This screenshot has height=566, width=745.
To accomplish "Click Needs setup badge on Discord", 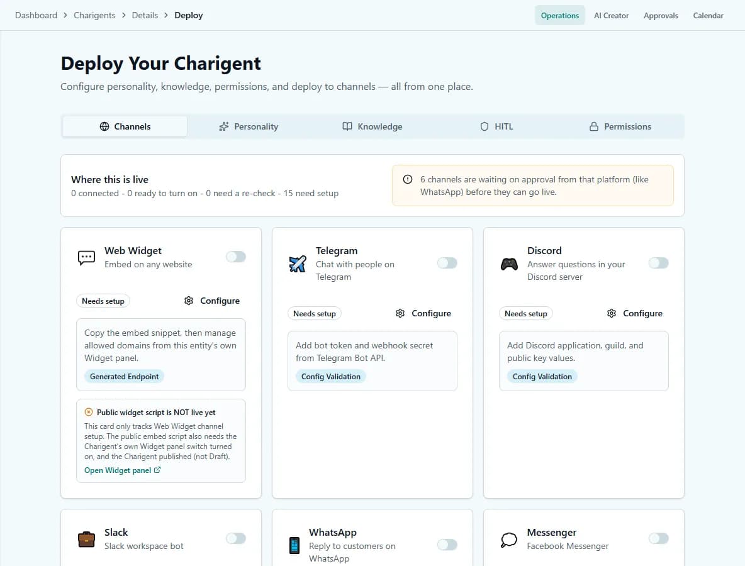I will (x=526, y=314).
